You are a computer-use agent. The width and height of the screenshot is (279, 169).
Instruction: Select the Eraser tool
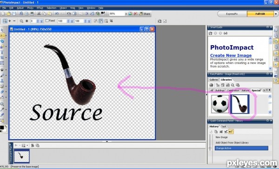(2, 92)
